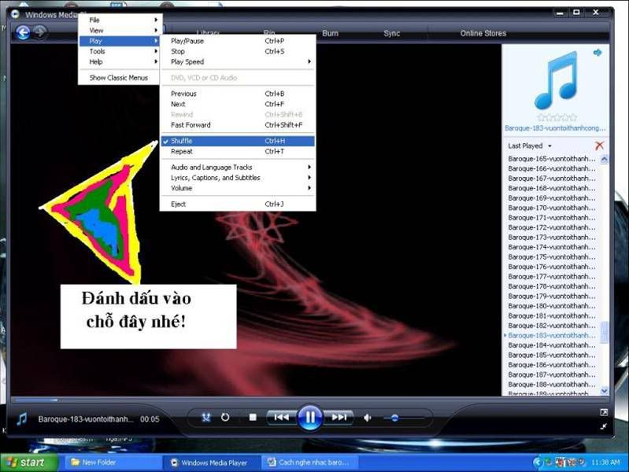Switch to full screen view icon
Image resolution: width=629 pixels, height=472 pixels.
tap(604, 412)
